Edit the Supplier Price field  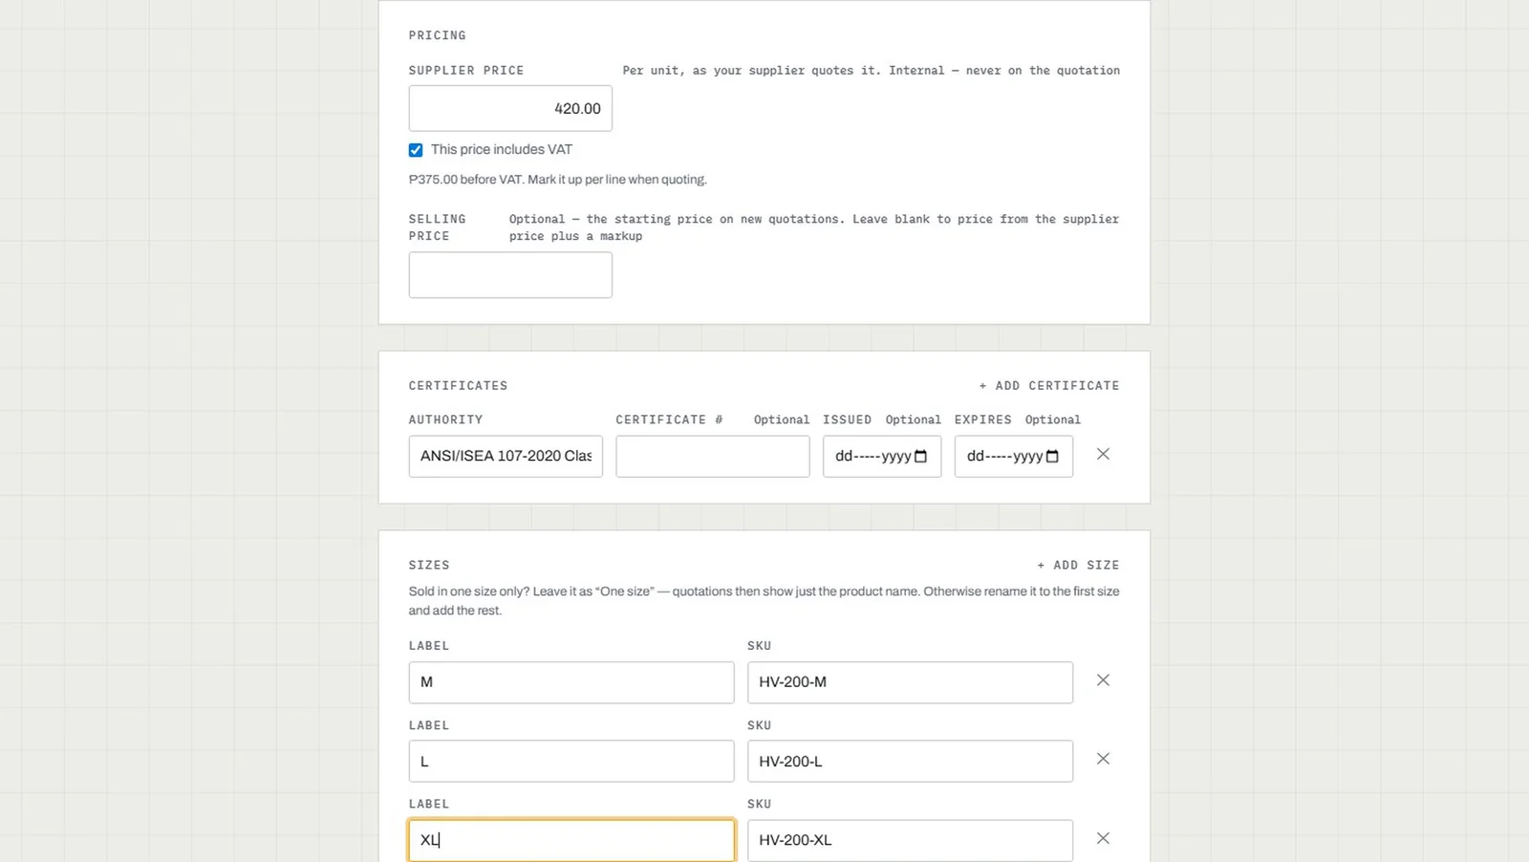pos(510,109)
